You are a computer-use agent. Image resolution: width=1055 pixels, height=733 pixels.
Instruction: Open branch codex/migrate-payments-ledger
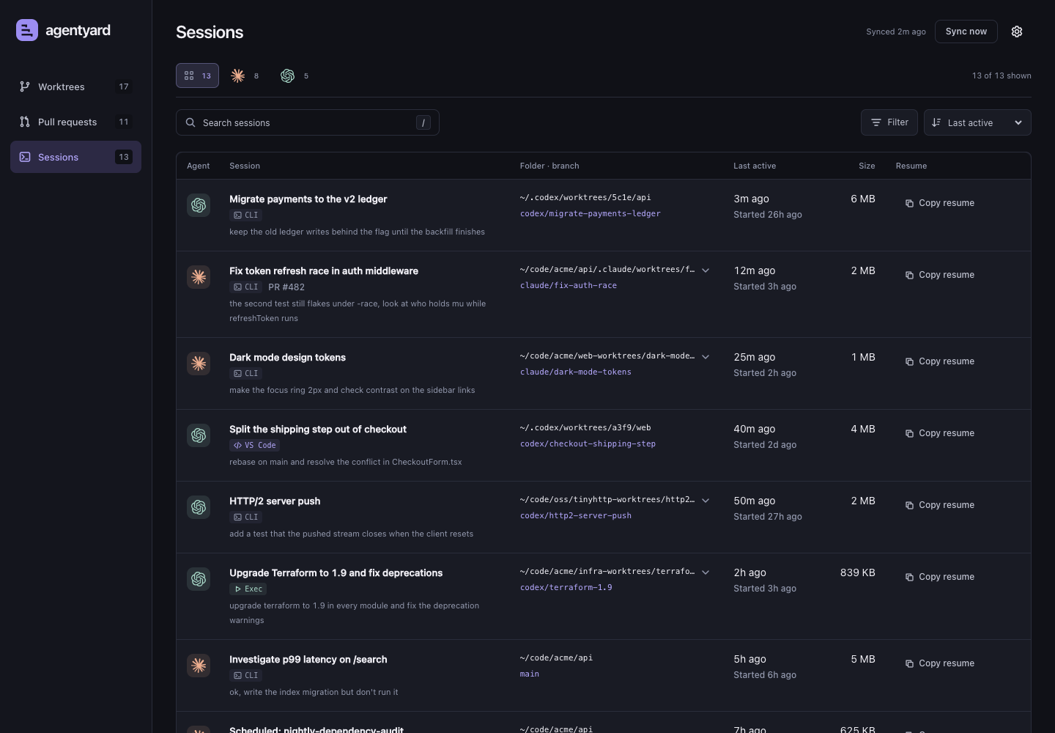click(591, 213)
